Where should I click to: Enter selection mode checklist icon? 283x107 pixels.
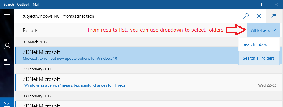273,16
